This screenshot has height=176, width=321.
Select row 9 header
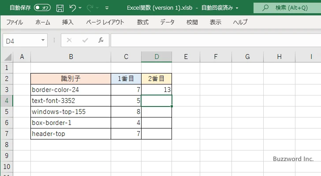click(7, 156)
